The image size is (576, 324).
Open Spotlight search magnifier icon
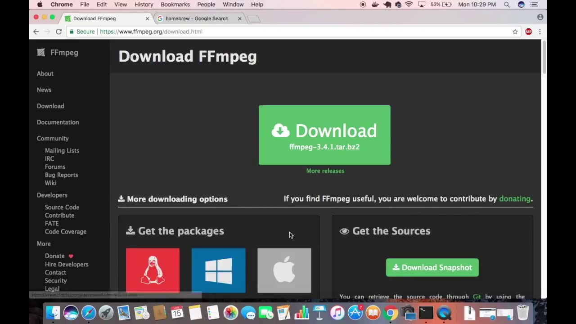[507, 4]
